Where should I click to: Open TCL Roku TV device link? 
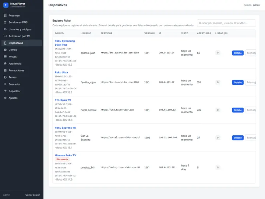(x=63, y=100)
